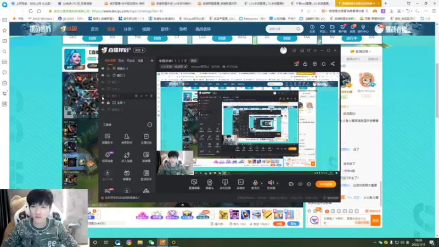
Task: Open 直播 tab in Douyu navigation
Action: pyautogui.click(x=111, y=29)
